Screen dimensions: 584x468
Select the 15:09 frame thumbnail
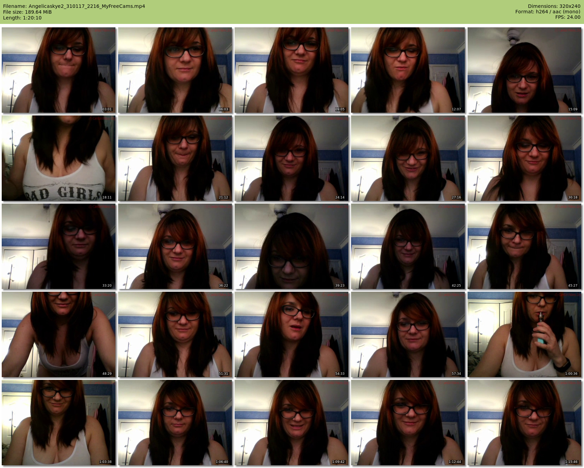[525, 70]
